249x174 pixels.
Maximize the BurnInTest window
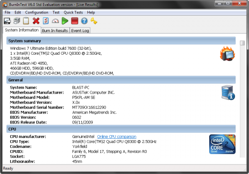point(228,3)
